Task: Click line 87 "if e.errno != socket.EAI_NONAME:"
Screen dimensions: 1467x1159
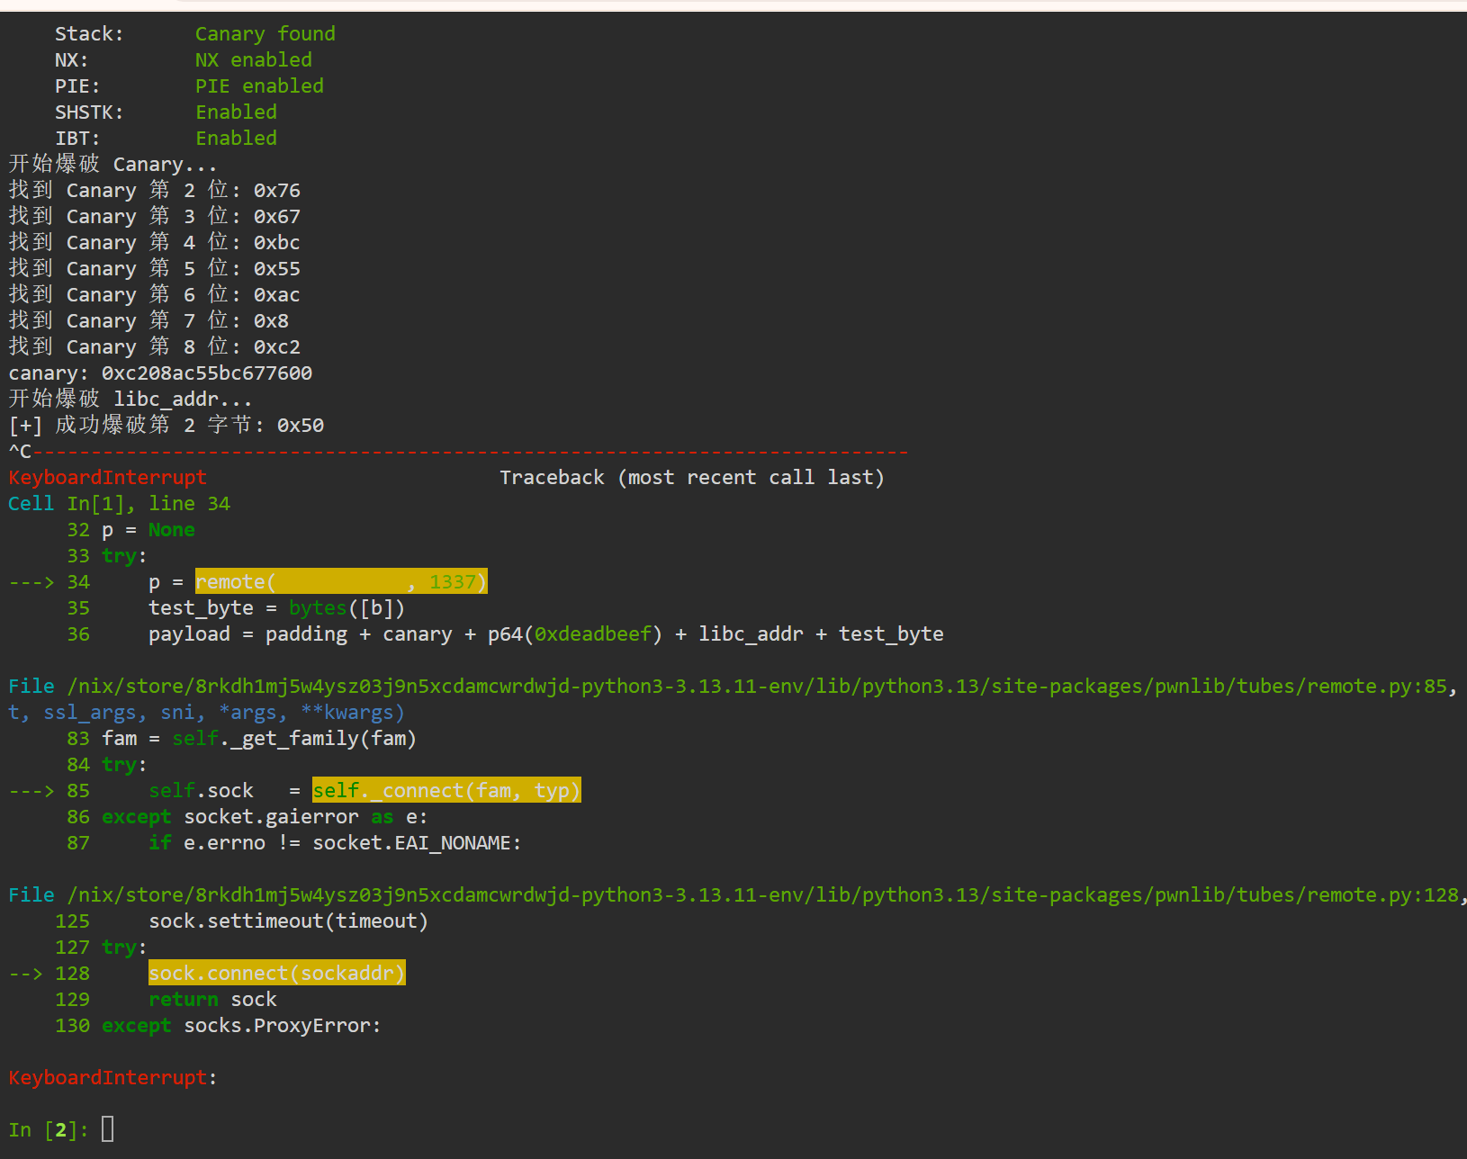Action: pyautogui.click(x=335, y=843)
